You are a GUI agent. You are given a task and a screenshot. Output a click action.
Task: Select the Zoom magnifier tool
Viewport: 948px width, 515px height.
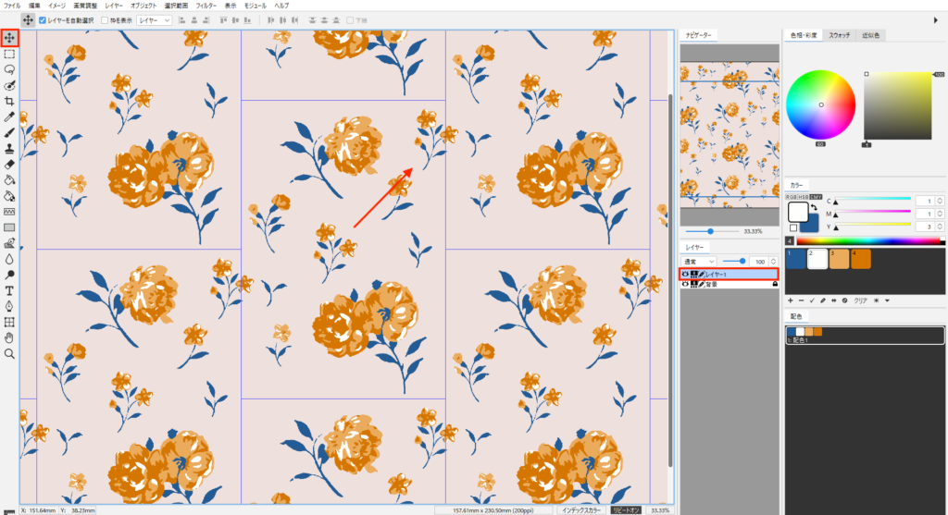pos(9,354)
